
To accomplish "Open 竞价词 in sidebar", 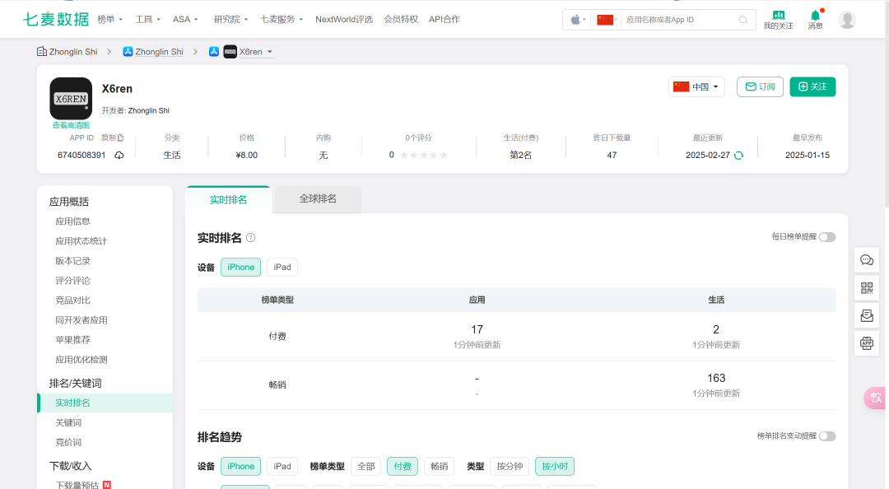I will click(x=68, y=442).
